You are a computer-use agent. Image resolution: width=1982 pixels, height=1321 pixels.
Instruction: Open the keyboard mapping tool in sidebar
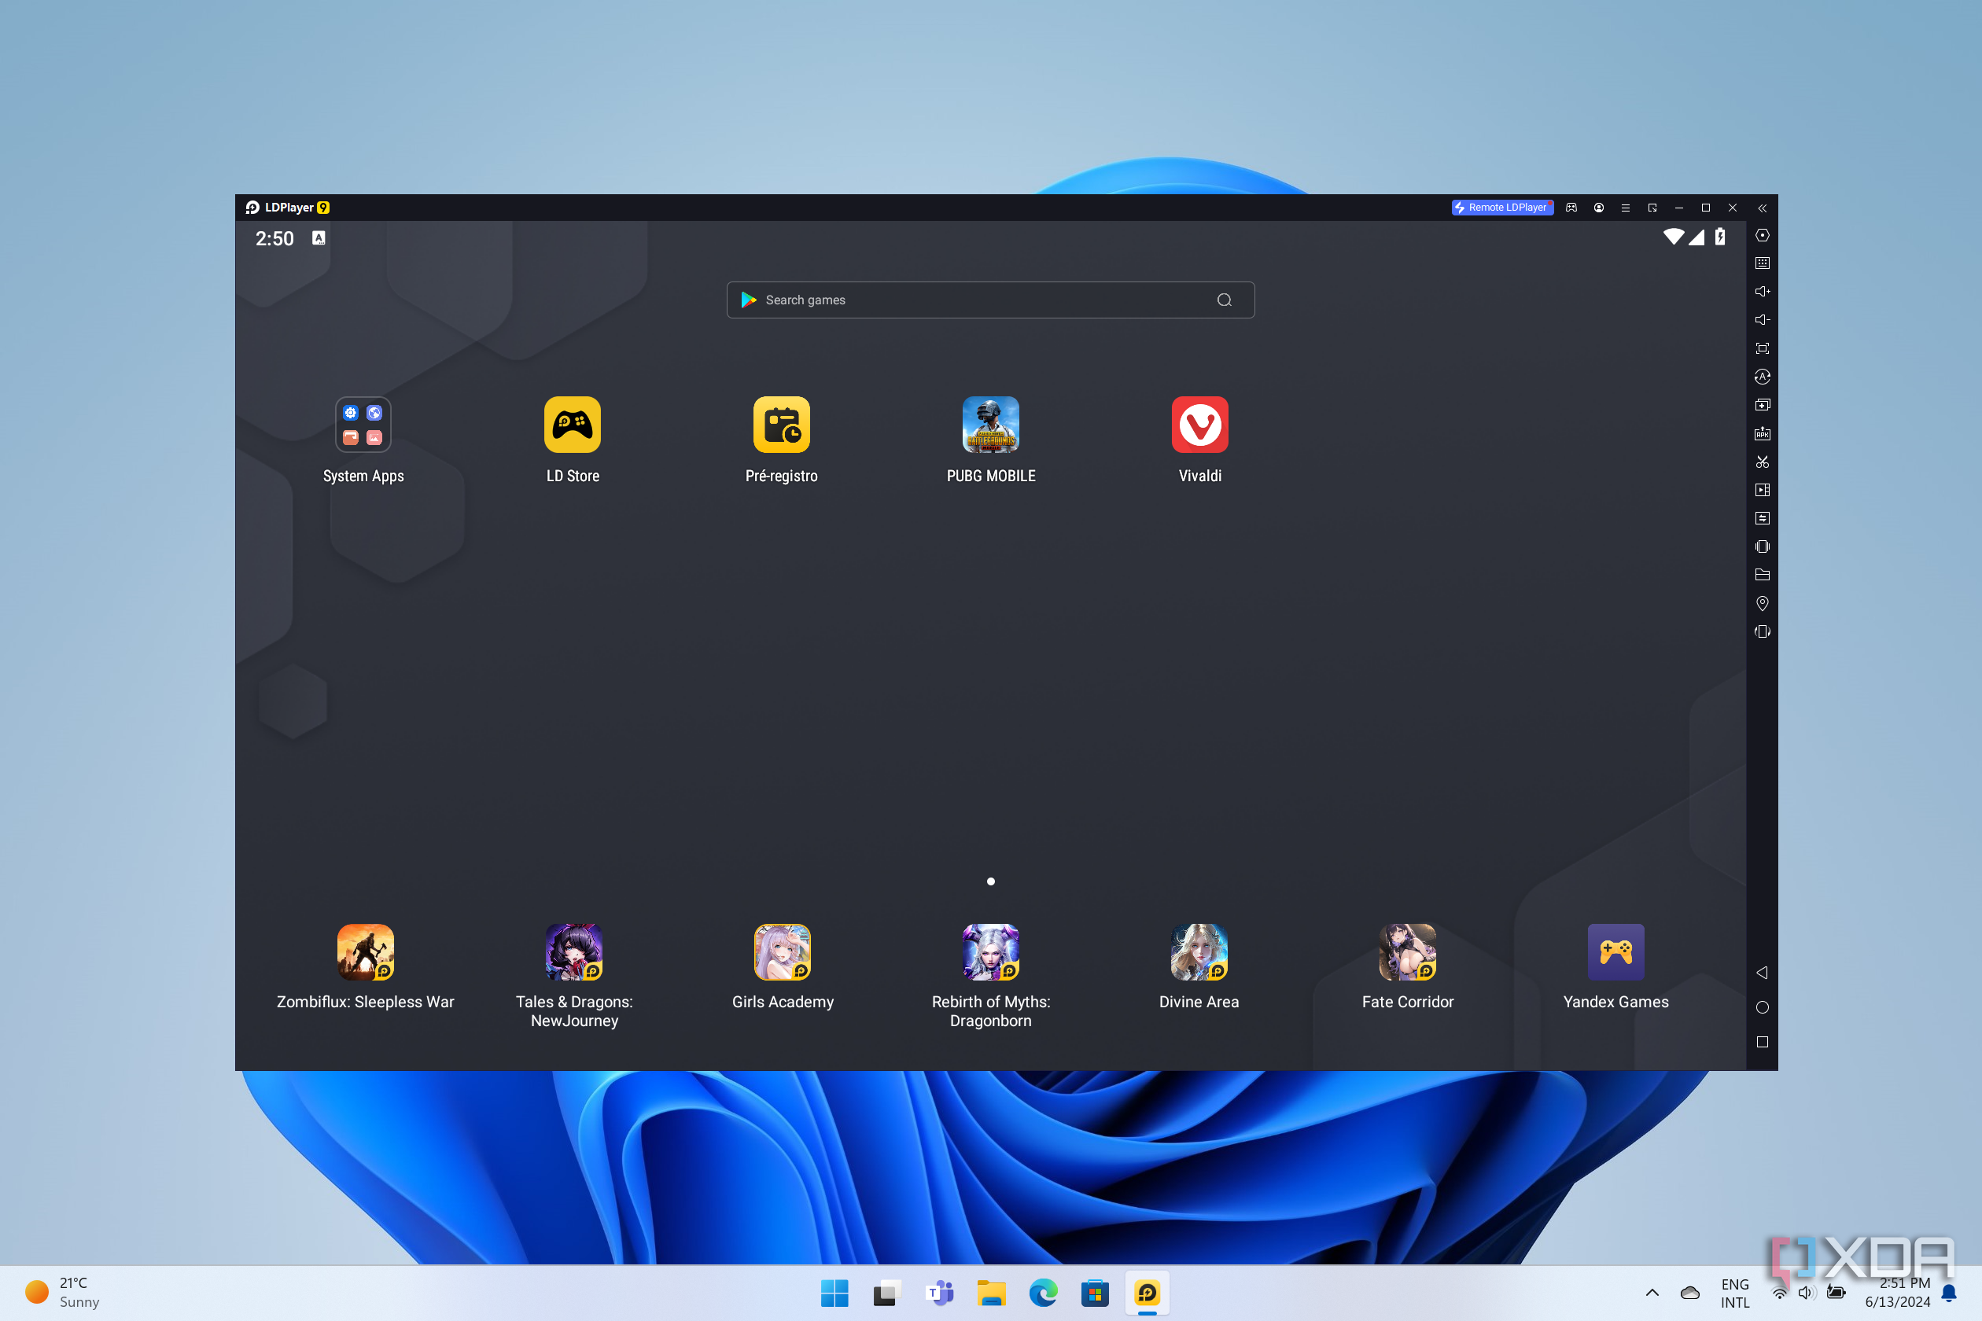(x=1761, y=263)
